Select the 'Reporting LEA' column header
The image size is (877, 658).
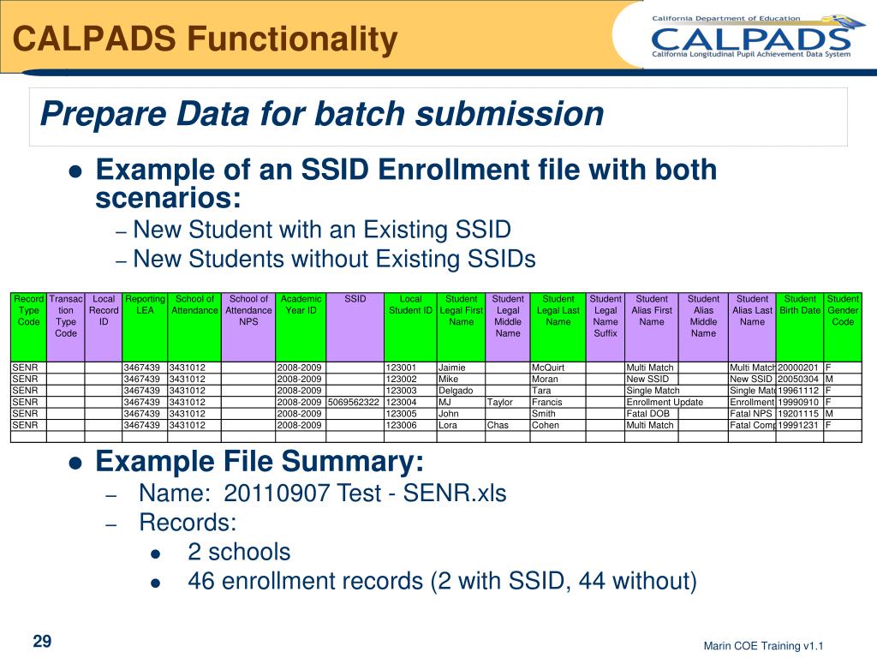point(145,327)
